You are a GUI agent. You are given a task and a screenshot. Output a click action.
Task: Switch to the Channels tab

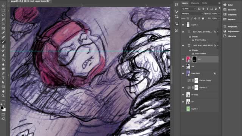(195, 3)
